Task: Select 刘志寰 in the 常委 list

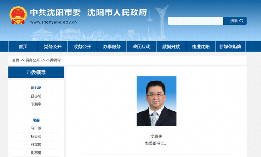Action: tap(36, 153)
